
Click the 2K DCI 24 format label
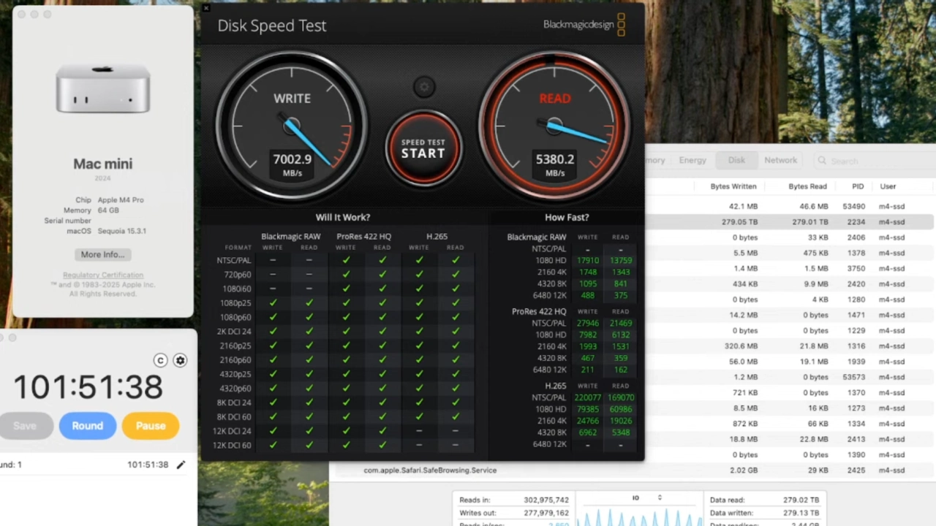point(234,331)
